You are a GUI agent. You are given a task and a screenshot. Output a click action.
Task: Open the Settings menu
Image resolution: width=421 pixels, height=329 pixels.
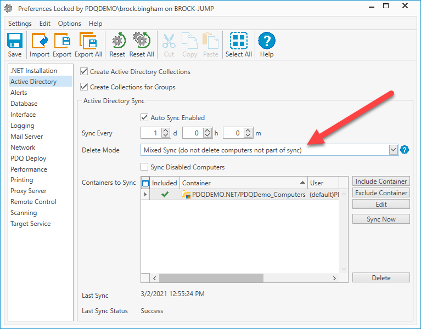pyautogui.click(x=20, y=24)
